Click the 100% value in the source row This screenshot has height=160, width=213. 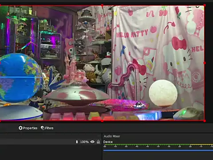coord(84,142)
